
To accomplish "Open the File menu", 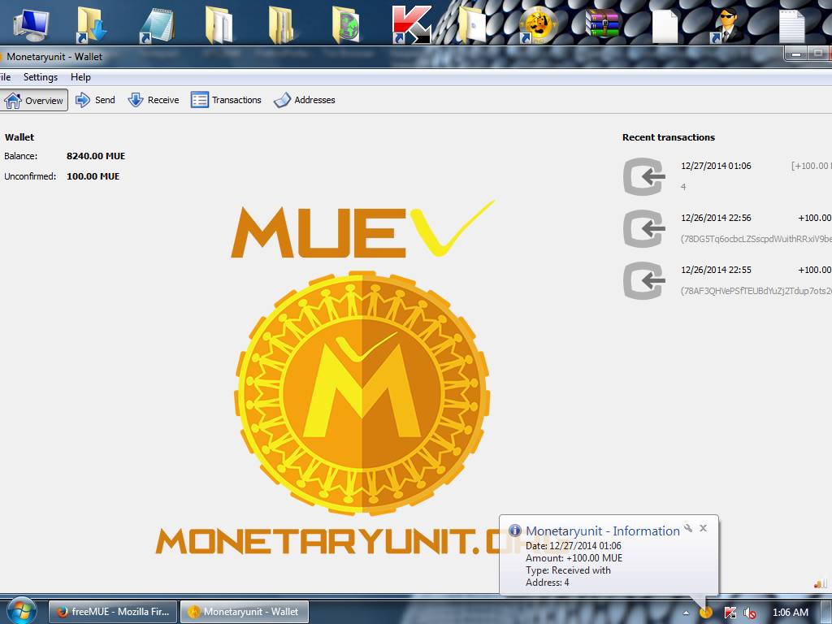I will point(6,77).
